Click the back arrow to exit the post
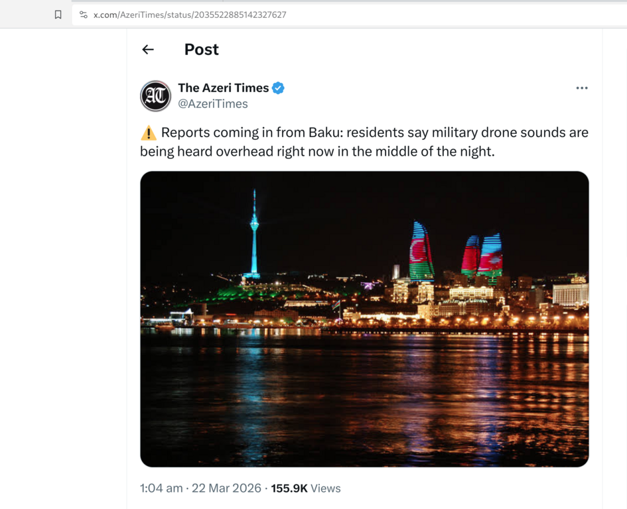Screen dimensions: 627x509 coord(147,49)
